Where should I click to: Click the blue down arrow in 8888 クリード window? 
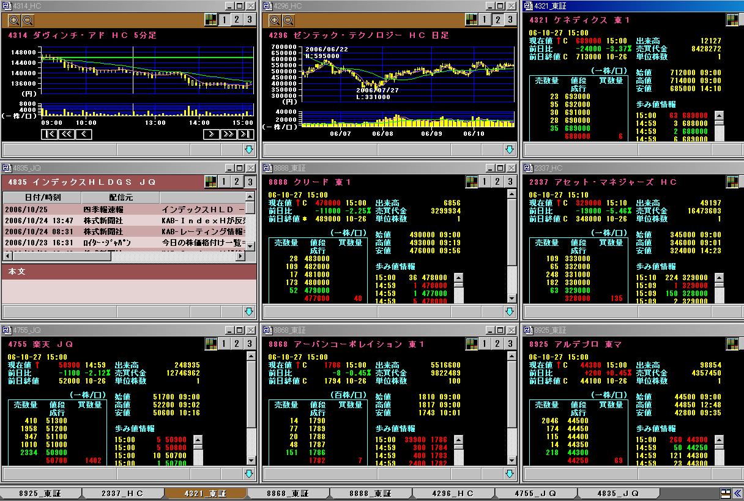(510, 311)
